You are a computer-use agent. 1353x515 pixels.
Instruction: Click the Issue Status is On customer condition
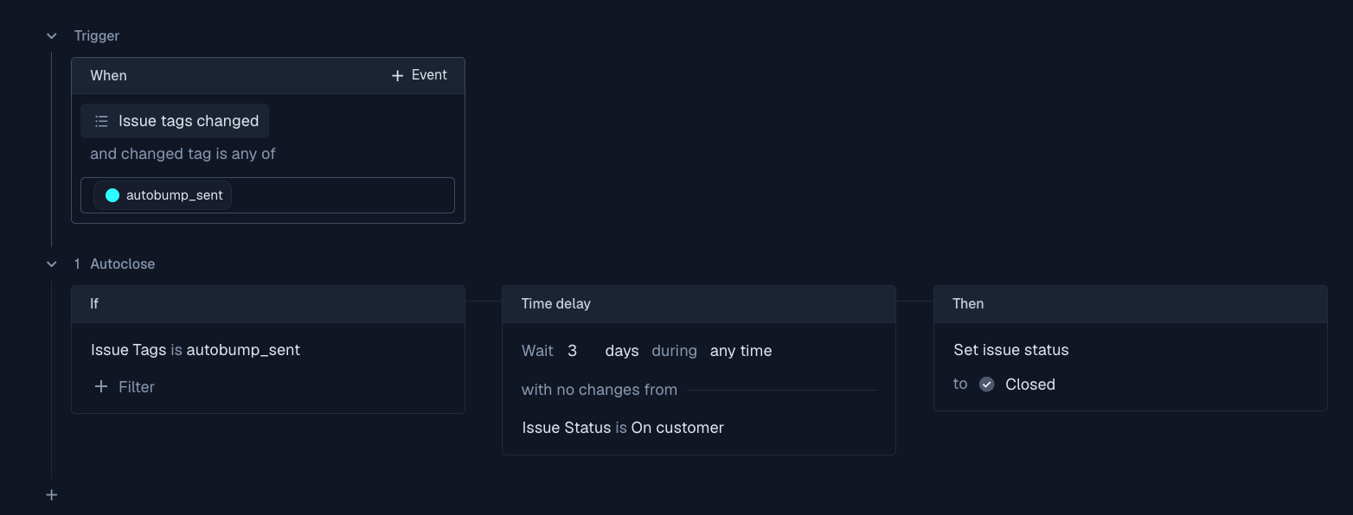623,428
